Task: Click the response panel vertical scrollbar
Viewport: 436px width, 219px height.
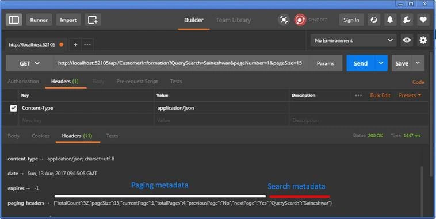Action: (x=422, y=191)
